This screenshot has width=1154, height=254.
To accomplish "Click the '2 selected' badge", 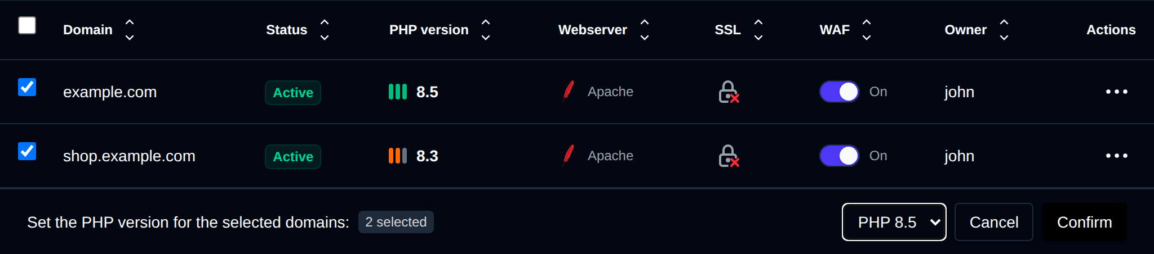I will click(x=396, y=222).
